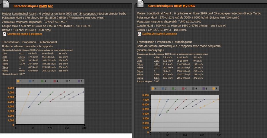Select legend swatch 4 in the DKG 7-speed chart
This screenshot has height=138, width=267.
[x=183, y=89]
